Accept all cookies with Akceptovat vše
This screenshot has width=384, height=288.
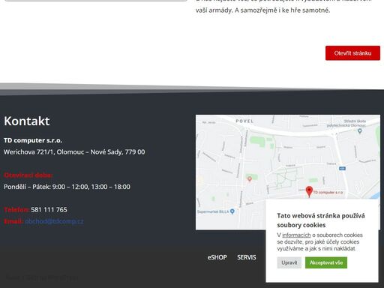click(x=326, y=262)
